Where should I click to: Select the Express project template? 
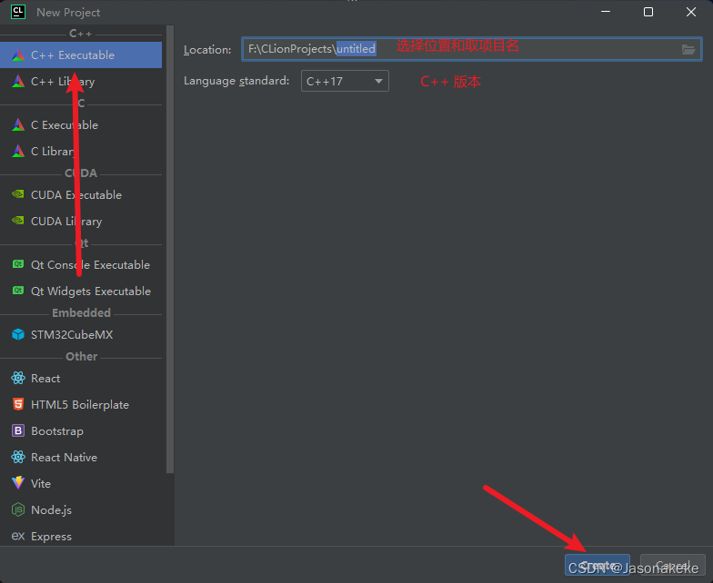tap(81, 536)
